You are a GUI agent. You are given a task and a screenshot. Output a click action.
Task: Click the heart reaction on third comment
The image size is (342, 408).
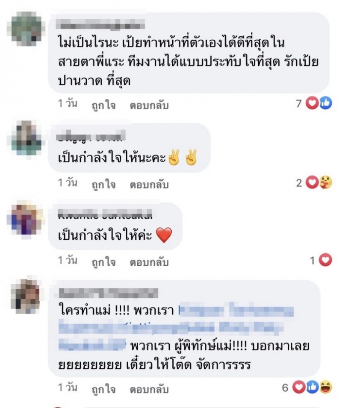coord(325,260)
